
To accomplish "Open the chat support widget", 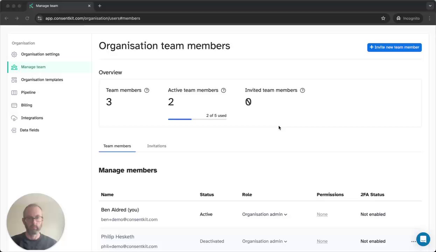I will [423, 239].
